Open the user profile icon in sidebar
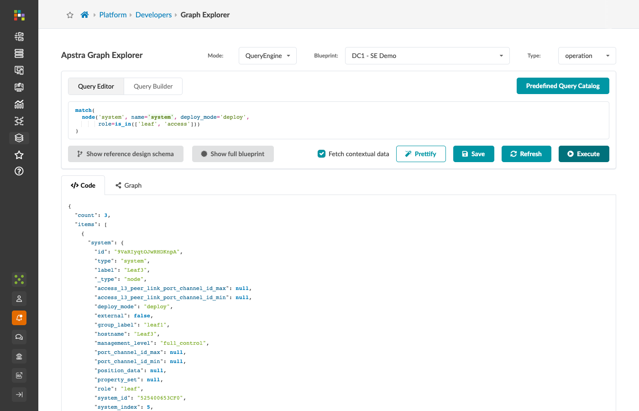This screenshot has height=411, width=639. [x=19, y=299]
